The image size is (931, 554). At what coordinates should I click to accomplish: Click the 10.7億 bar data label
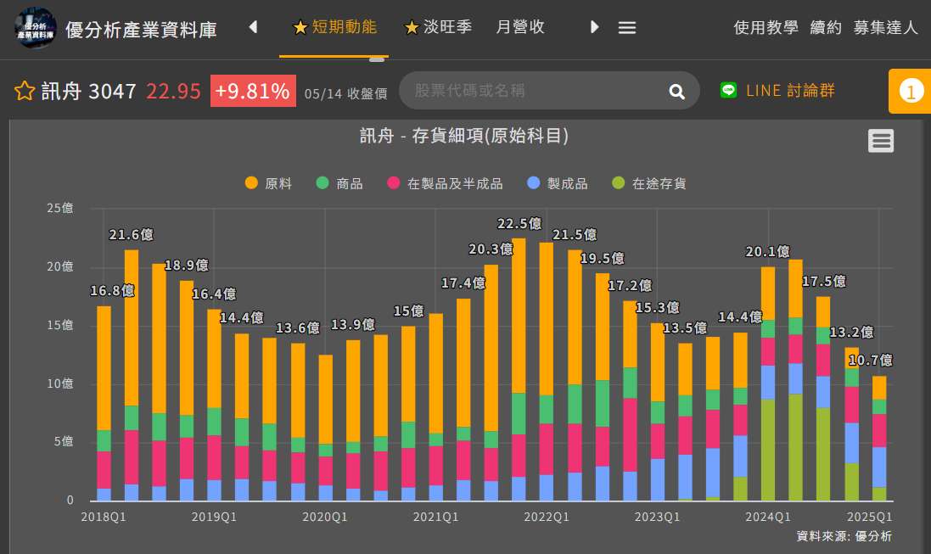871,360
